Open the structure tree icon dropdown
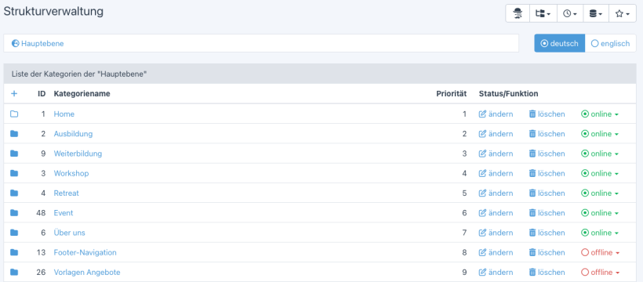This screenshot has width=643, height=282. 543,13
